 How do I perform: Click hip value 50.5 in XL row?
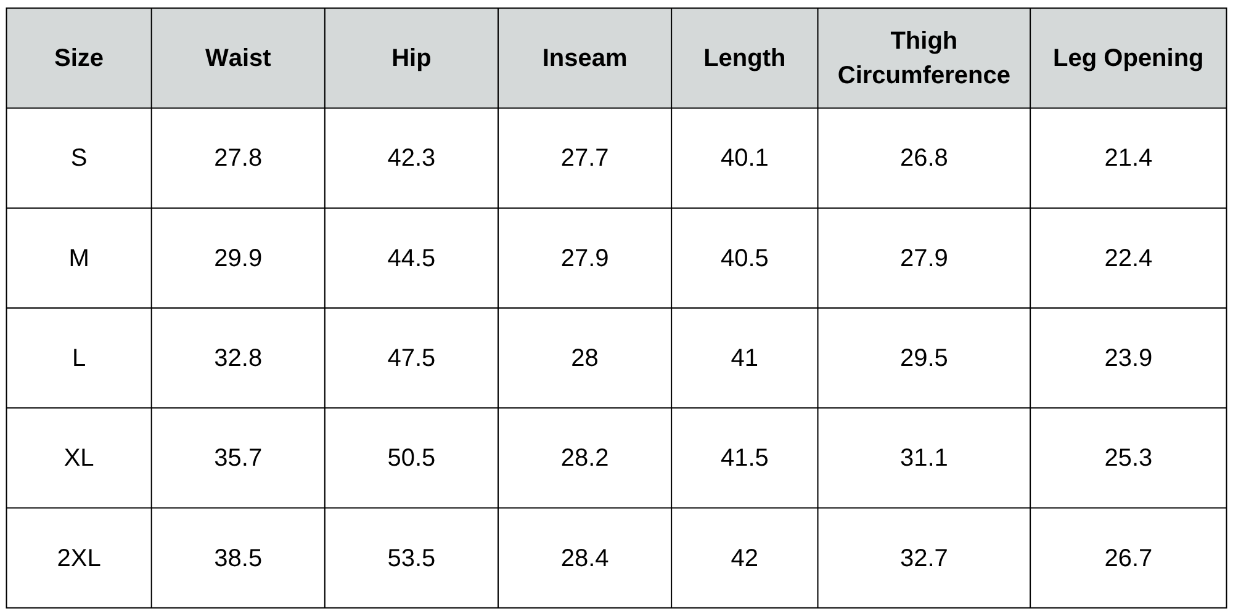pos(411,458)
